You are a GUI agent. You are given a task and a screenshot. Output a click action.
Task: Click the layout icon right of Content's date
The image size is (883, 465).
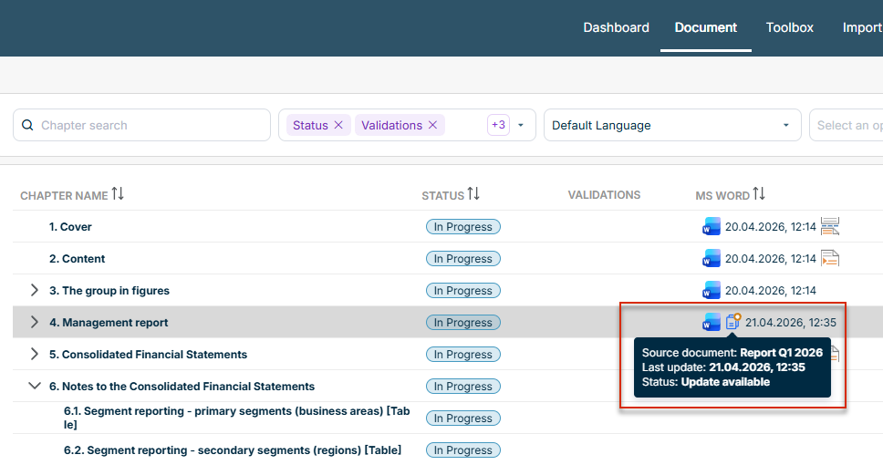click(x=829, y=259)
